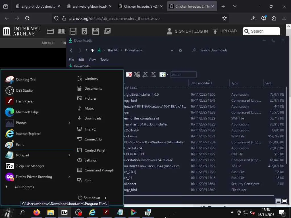
Task: Open Pictures from Start menu
Action: point(87,98)
